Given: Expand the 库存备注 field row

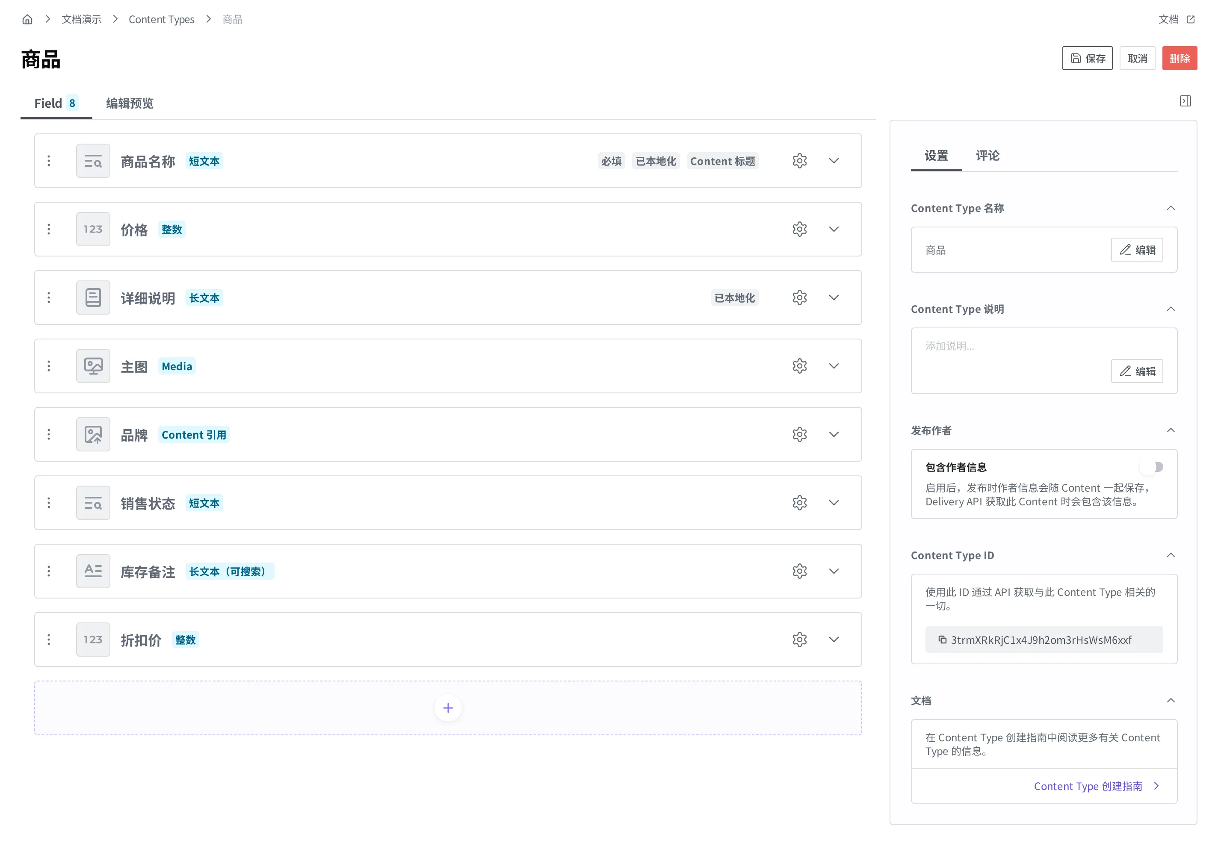Looking at the screenshot, I should click(834, 571).
